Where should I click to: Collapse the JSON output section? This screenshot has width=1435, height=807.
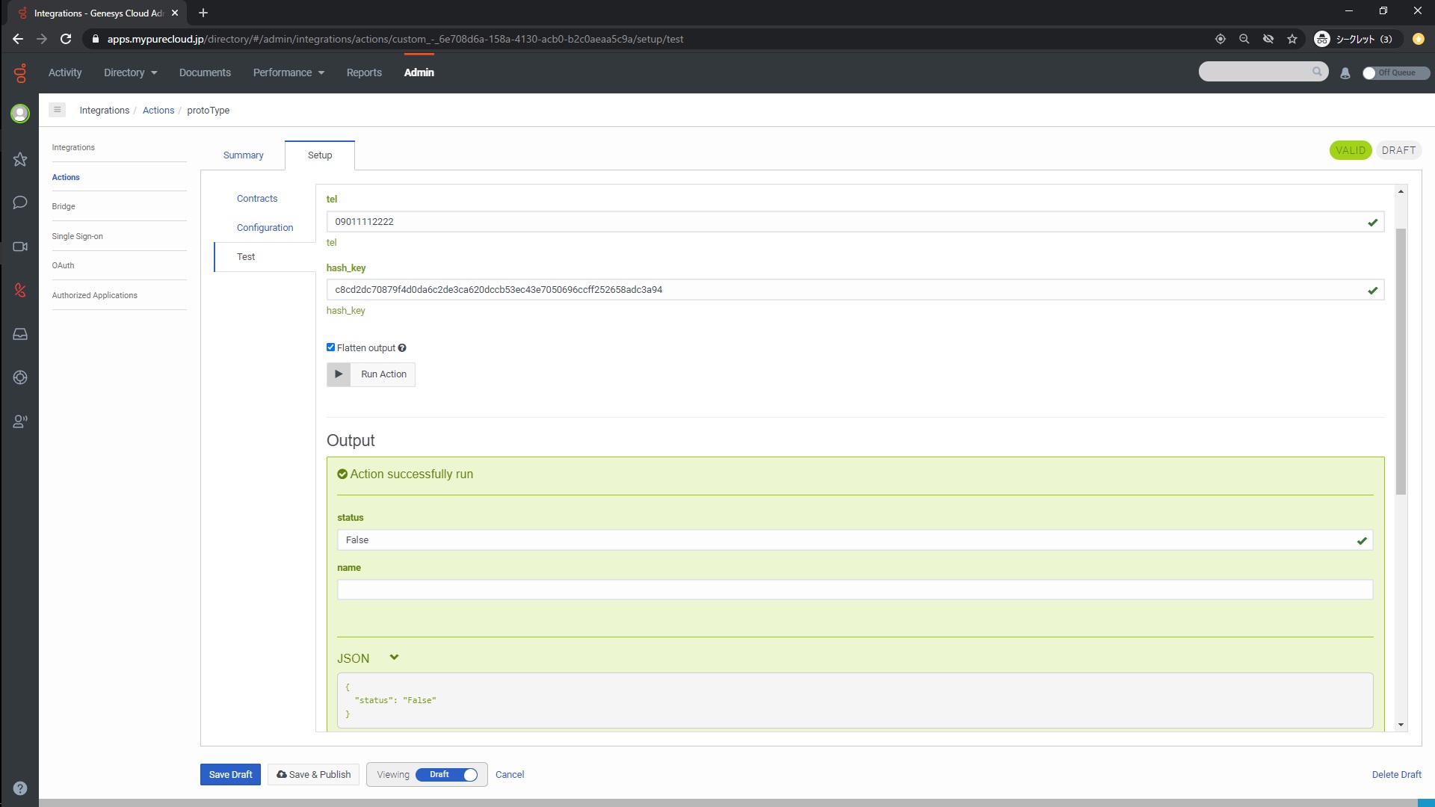pyautogui.click(x=394, y=658)
